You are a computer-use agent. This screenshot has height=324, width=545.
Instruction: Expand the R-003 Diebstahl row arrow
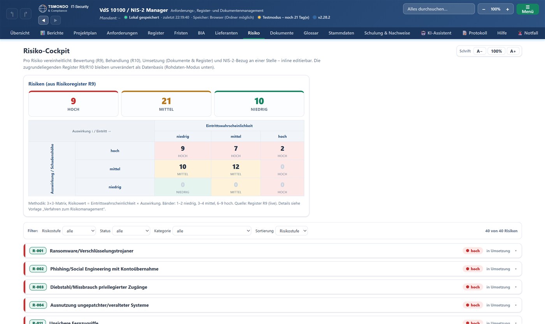[516, 287]
